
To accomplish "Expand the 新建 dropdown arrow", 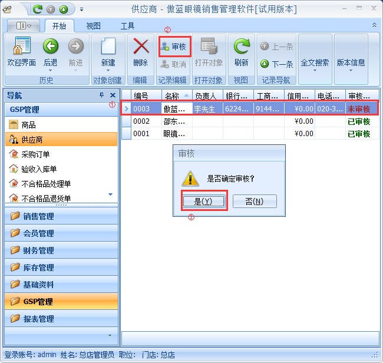I will (x=108, y=71).
